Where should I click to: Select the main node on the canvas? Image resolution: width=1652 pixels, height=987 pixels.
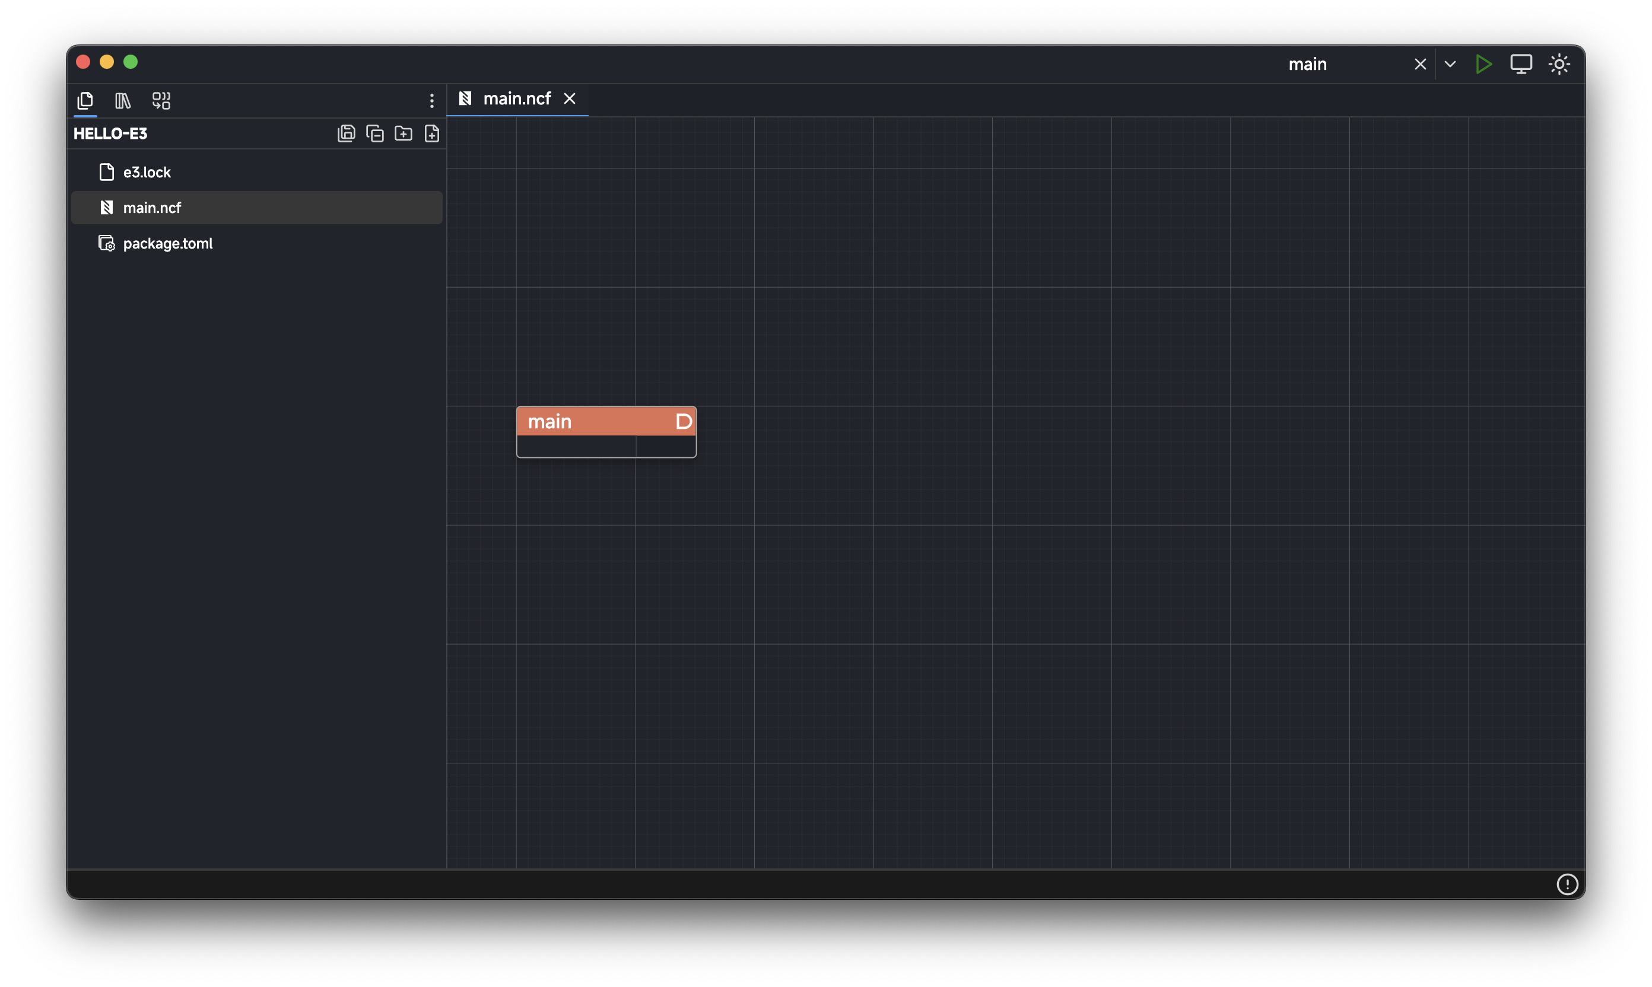(x=586, y=421)
